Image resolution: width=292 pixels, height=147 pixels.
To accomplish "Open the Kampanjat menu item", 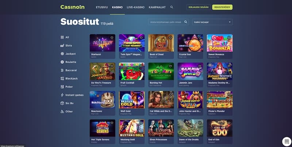I will click(x=157, y=7).
